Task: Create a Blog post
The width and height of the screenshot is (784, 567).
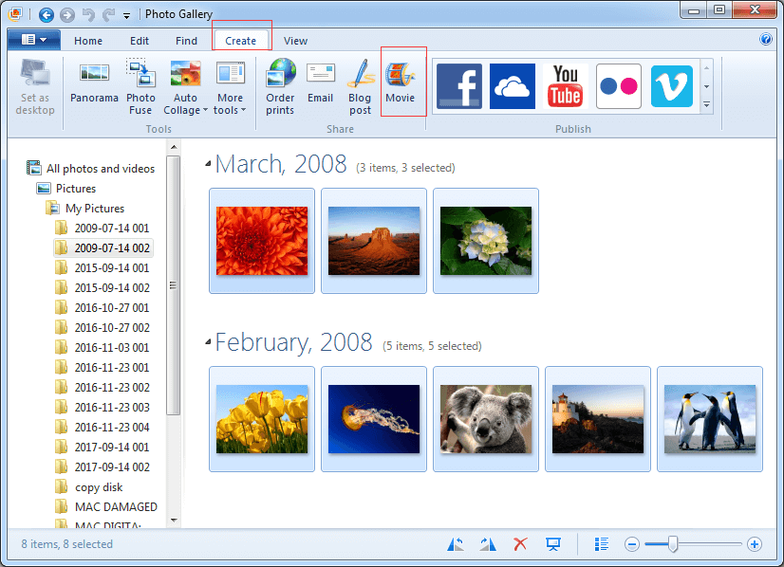Action: click(359, 85)
